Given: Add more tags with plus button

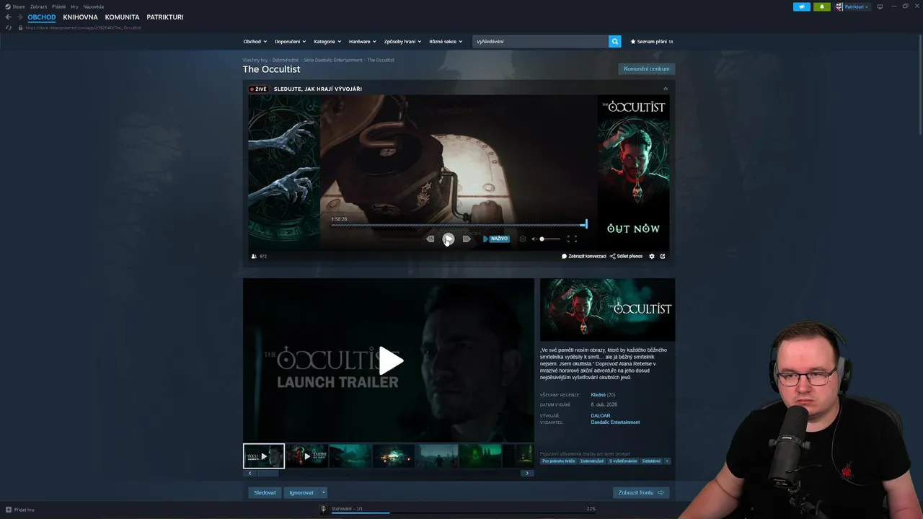Looking at the screenshot, I should click(667, 461).
